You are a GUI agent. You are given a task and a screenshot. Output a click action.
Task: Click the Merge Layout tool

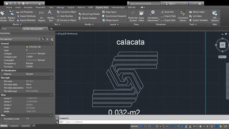coord(110,20)
